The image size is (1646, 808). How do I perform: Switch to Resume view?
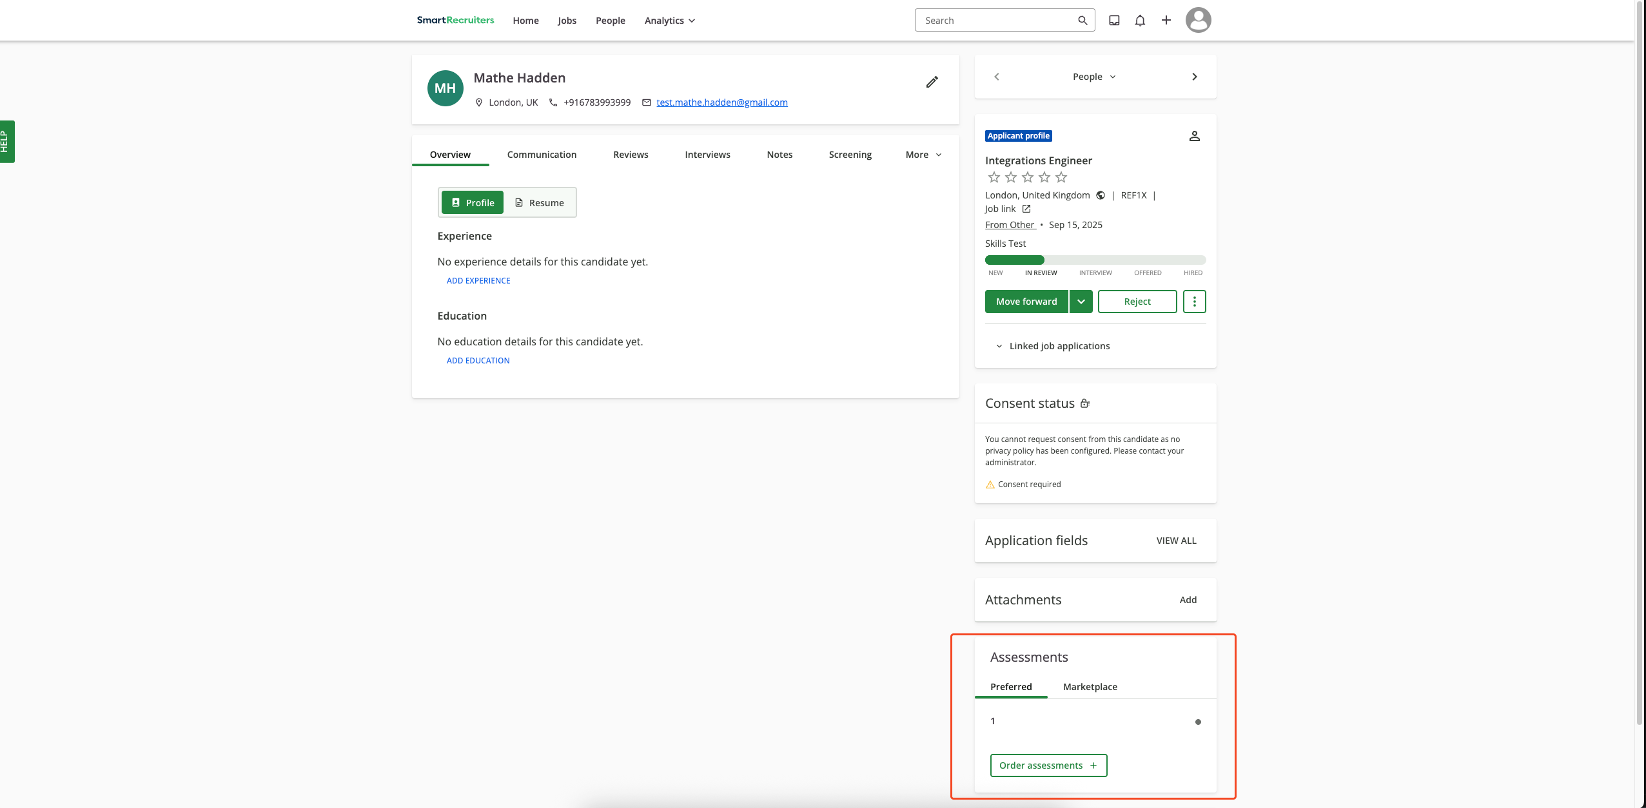[540, 202]
